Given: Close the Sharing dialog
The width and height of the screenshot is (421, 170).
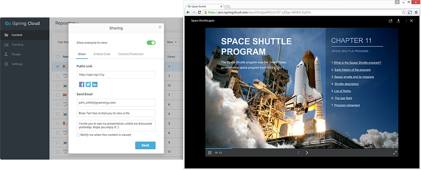Looking at the screenshot, I should (x=160, y=27).
